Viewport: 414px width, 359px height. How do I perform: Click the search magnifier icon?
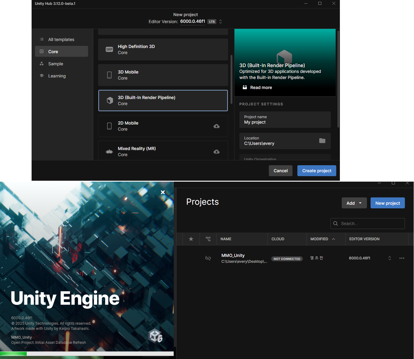click(x=336, y=224)
